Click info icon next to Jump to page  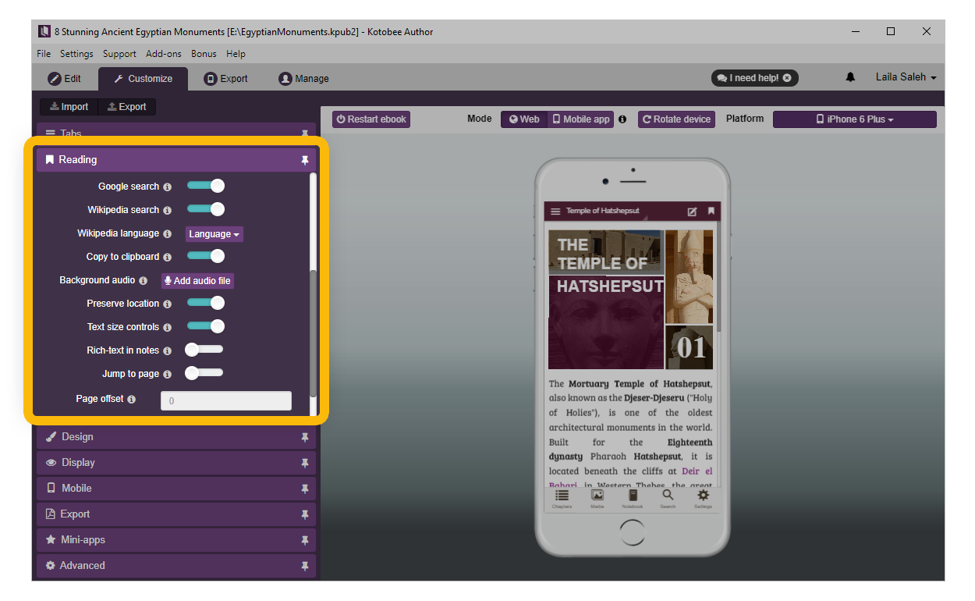(167, 375)
